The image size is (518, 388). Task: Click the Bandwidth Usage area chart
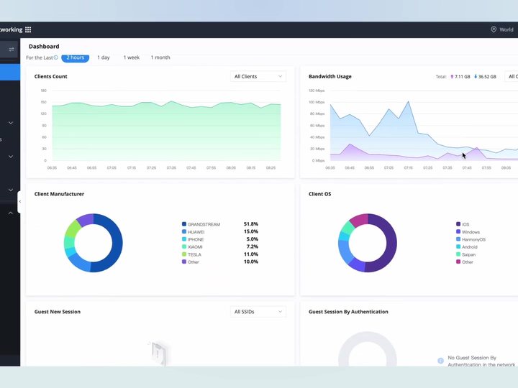(x=424, y=132)
